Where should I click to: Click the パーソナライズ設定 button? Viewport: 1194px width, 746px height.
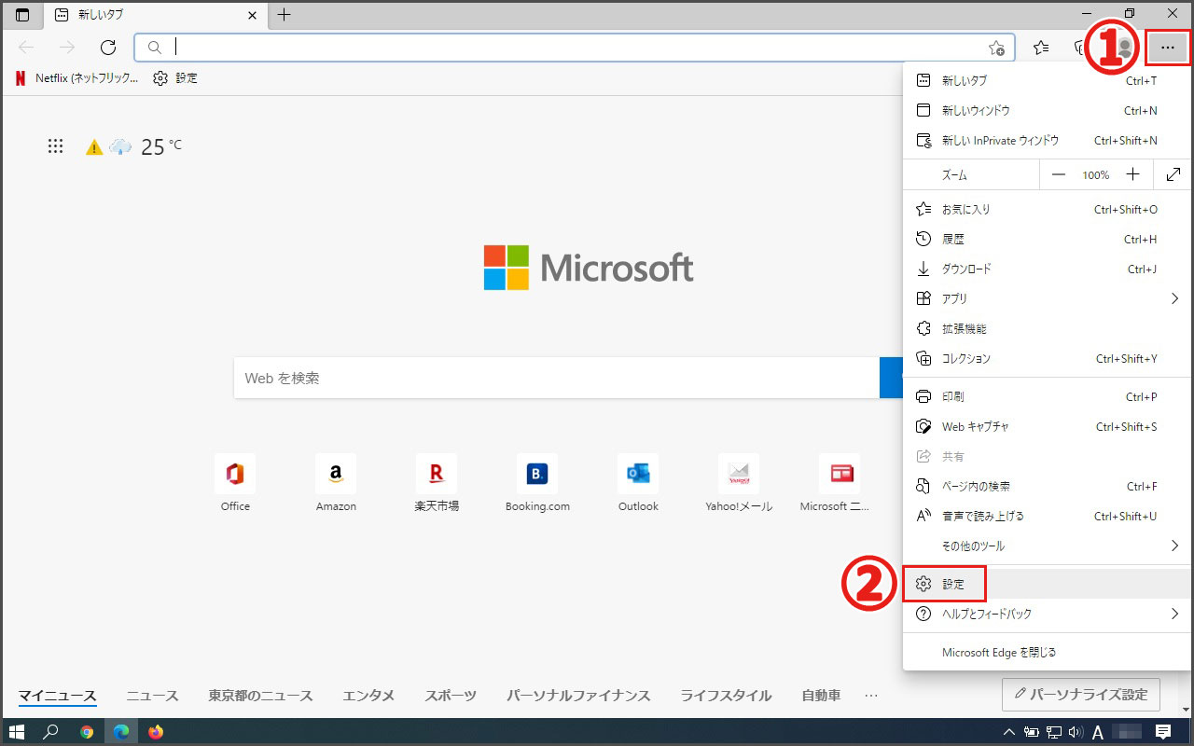click(x=1081, y=695)
